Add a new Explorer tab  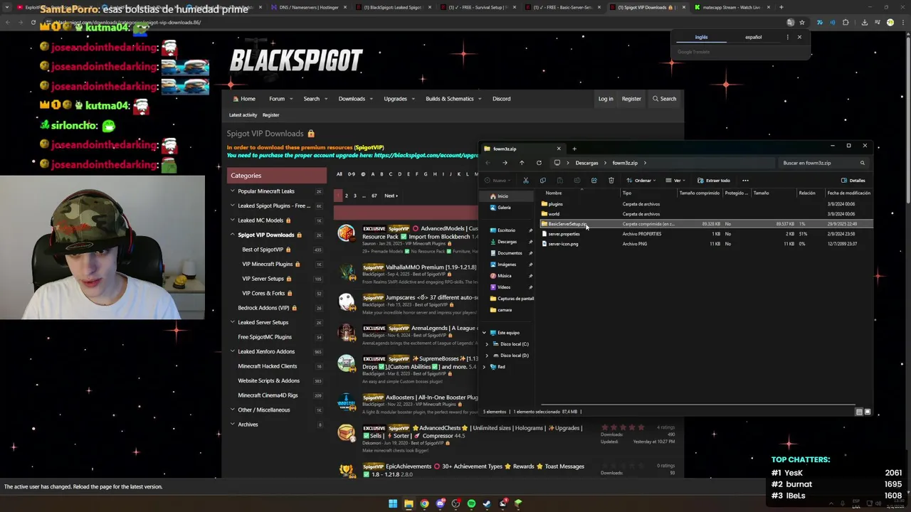(574, 149)
